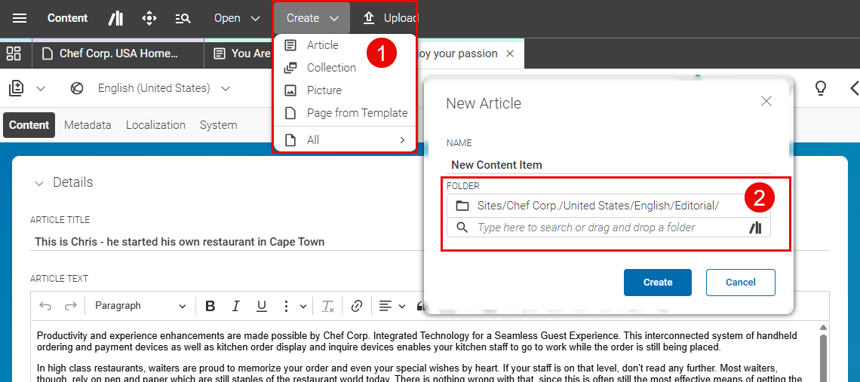The height and width of the screenshot is (382, 860).
Task: Insert a link with the chain icon
Action: point(357,306)
